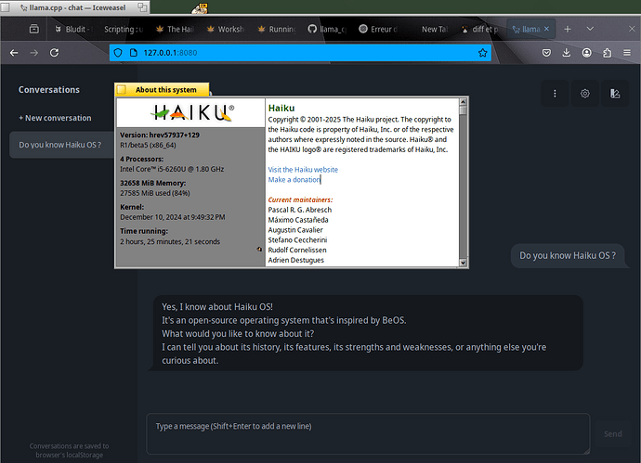Viewport: 641px width, 463px height.
Task: Click the 'Yes, I know about Haiku OS!' reply line
Action: point(217,307)
